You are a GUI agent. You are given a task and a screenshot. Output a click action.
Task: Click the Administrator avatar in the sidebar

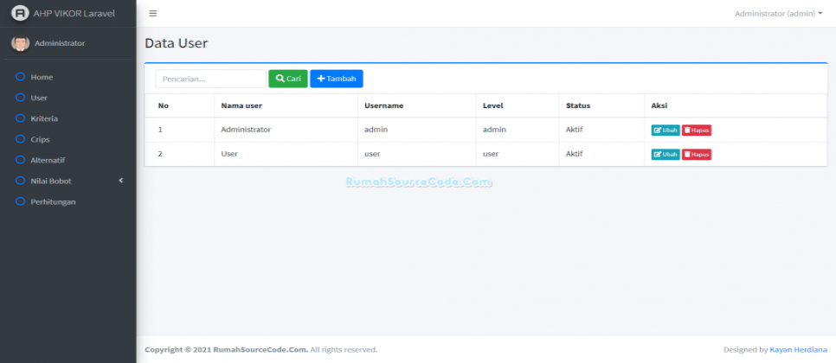click(x=20, y=43)
